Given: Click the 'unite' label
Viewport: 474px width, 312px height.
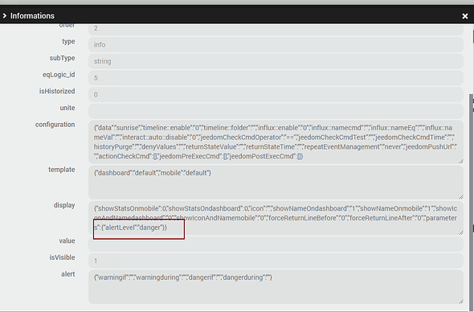Looking at the screenshot, I should point(67,108).
